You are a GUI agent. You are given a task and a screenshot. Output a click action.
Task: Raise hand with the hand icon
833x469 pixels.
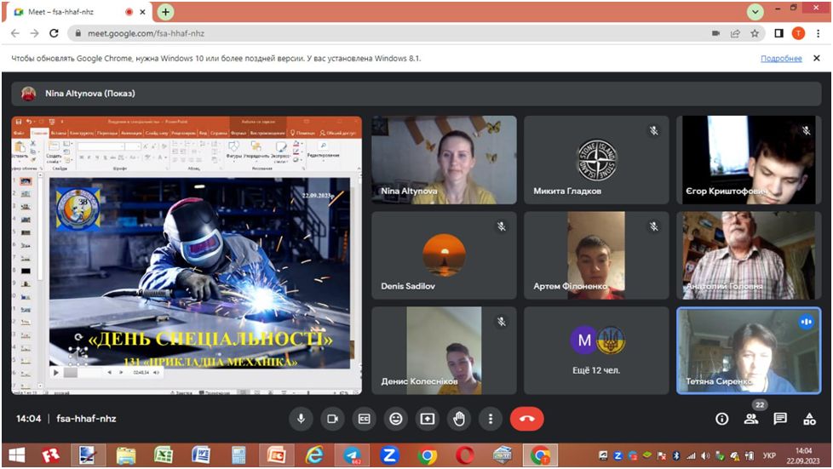coord(459,419)
